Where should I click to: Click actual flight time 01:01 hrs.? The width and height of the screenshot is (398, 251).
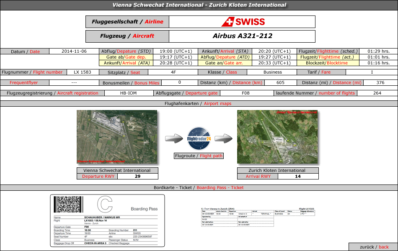[x=378, y=57]
